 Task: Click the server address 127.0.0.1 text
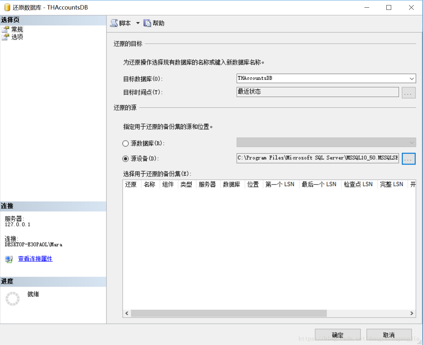18,224
